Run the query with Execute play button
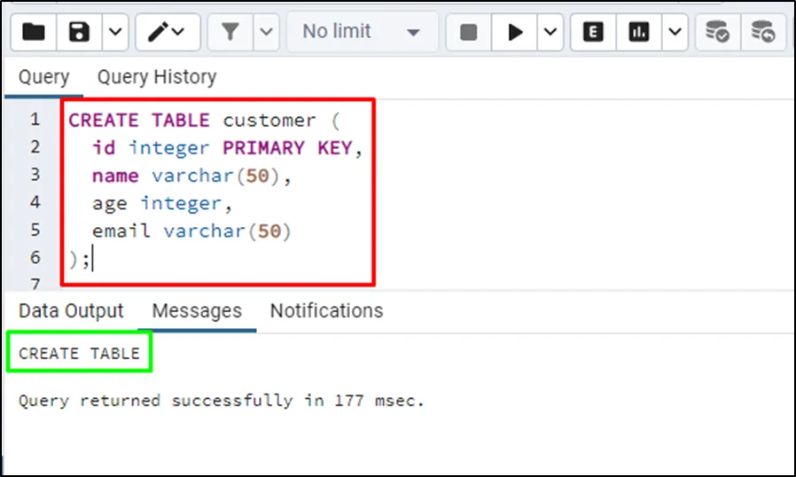The image size is (796, 477). [516, 33]
